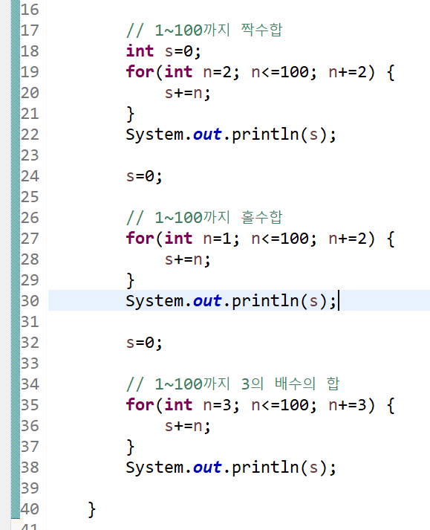
Task: Click the closing brace on line 37
Action: (131, 447)
